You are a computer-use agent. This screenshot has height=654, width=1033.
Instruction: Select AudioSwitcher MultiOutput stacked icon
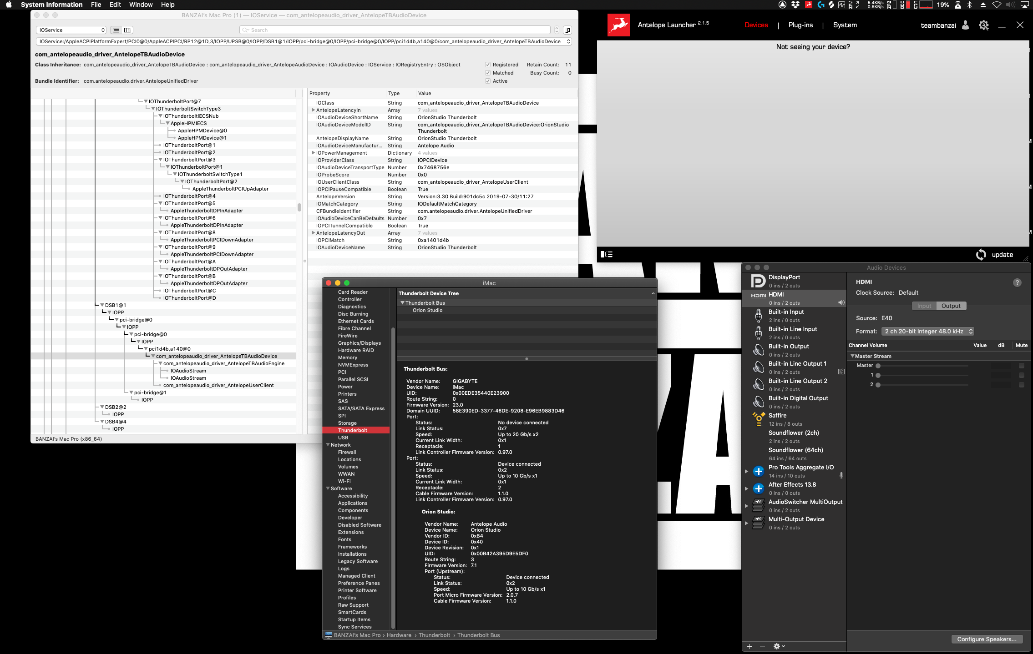tap(758, 506)
